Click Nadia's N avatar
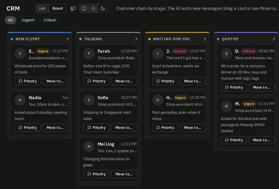The width and height of the screenshot is (279, 189). (20, 100)
